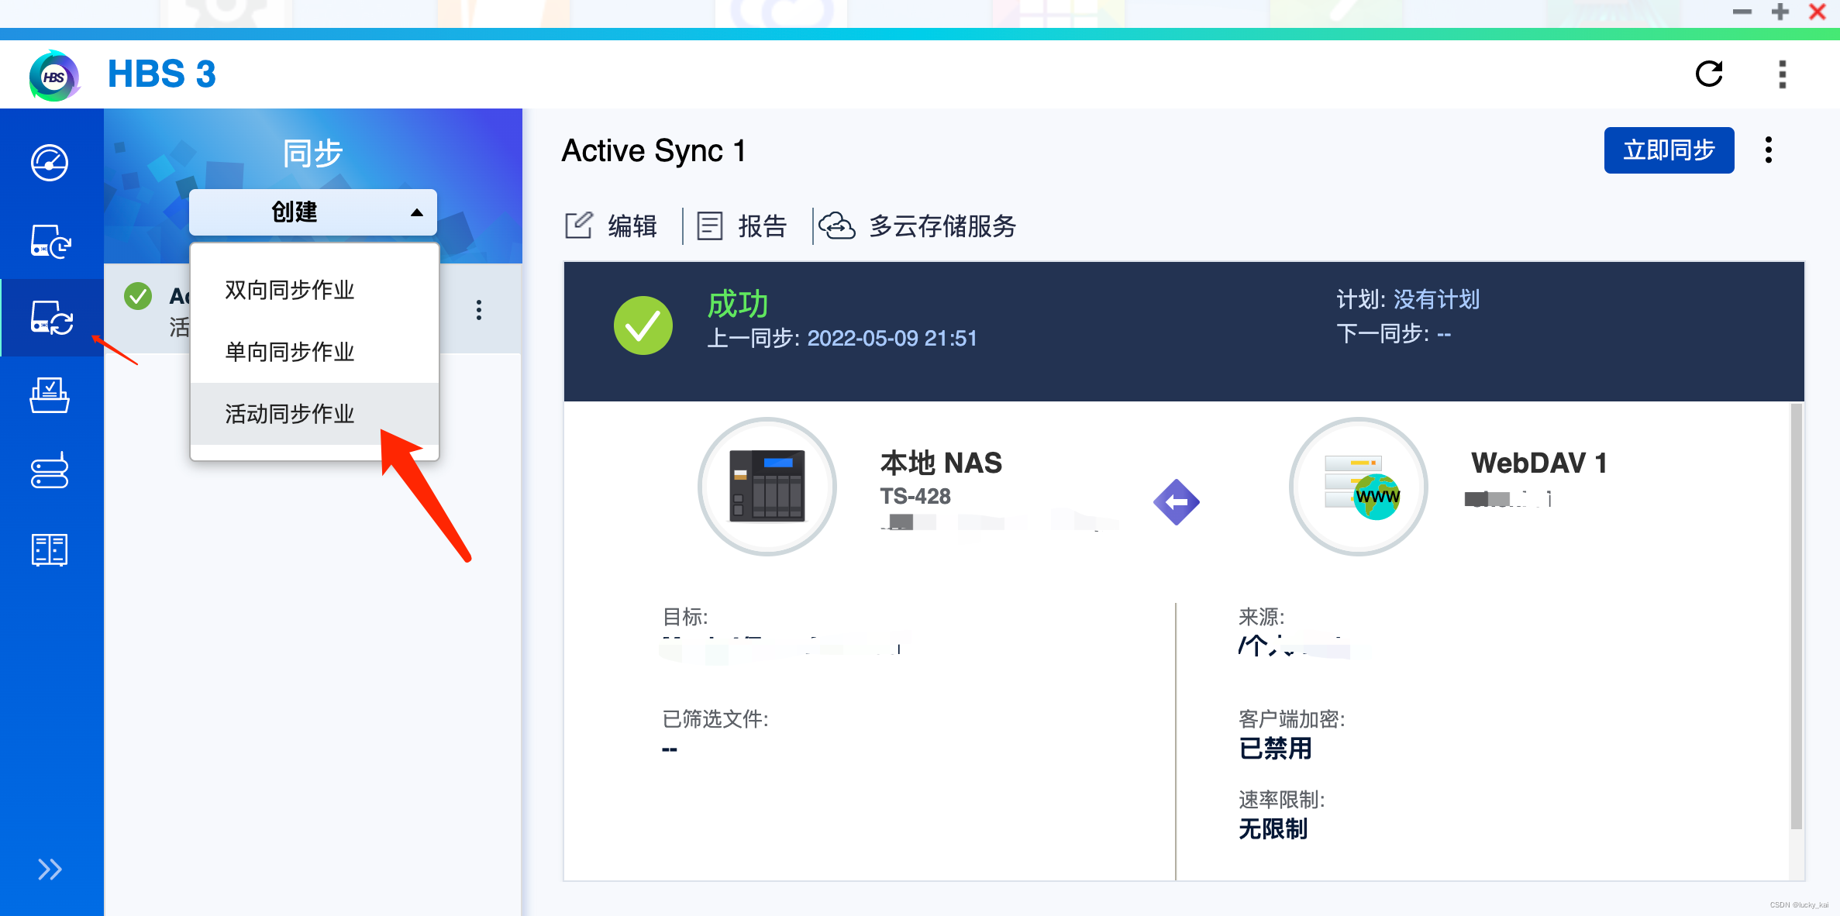Screen dimensions: 1840x916
Task: Collapse the 创建 dropdown button
Action: click(x=313, y=212)
